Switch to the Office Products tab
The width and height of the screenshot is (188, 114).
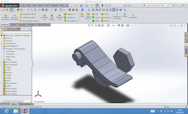pyautogui.click(x=44, y=24)
